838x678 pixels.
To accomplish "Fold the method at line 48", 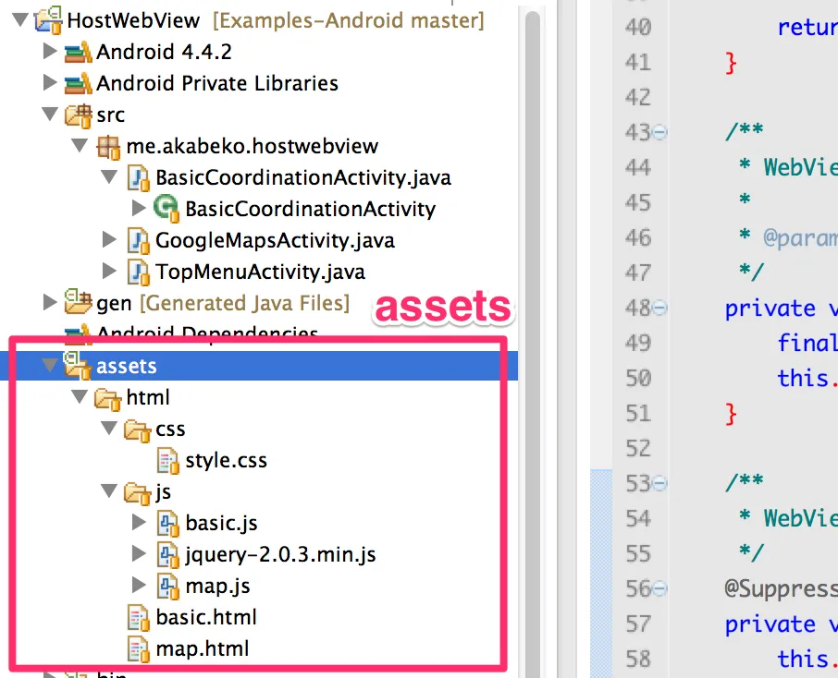I will pyautogui.click(x=659, y=308).
